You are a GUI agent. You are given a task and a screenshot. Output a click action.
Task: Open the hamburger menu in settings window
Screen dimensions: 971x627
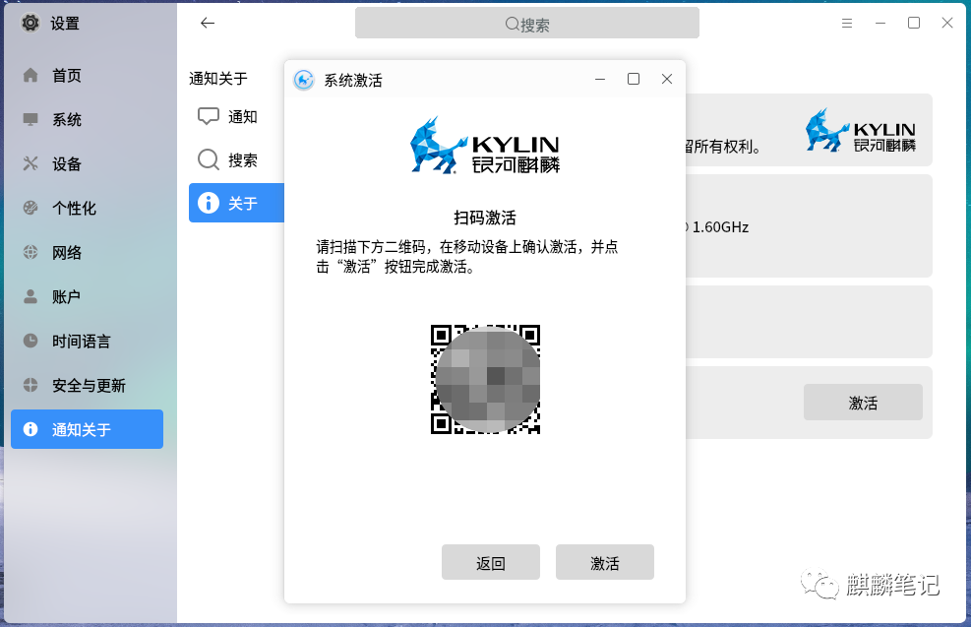click(847, 23)
